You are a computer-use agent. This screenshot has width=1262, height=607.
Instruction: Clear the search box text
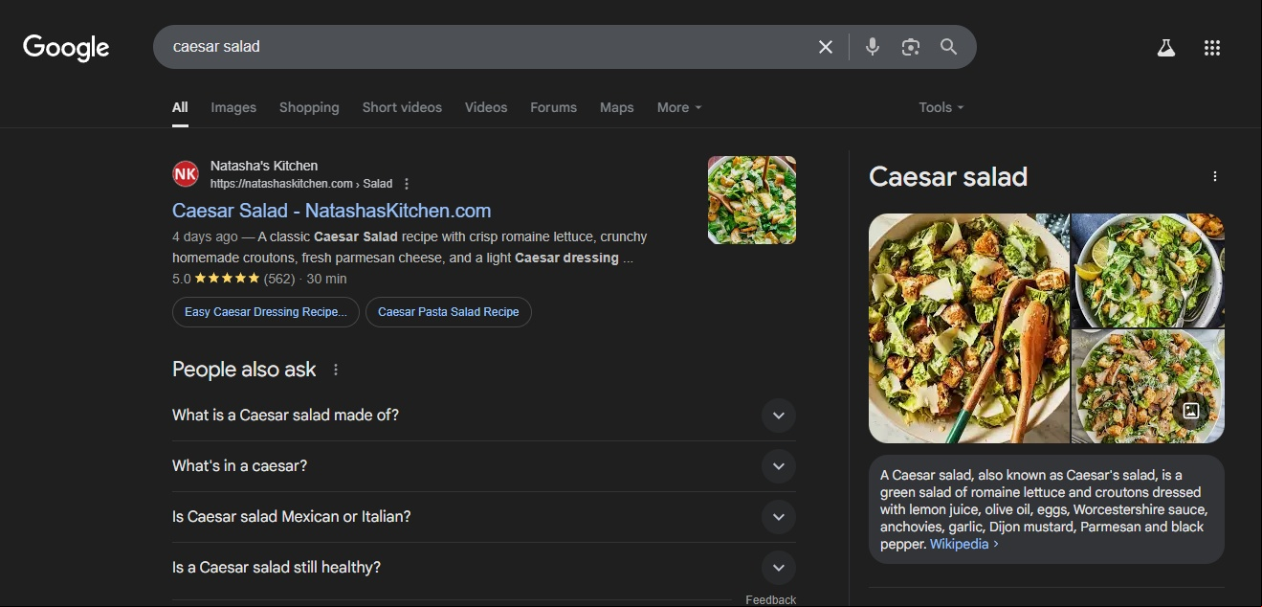pos(826,47)
